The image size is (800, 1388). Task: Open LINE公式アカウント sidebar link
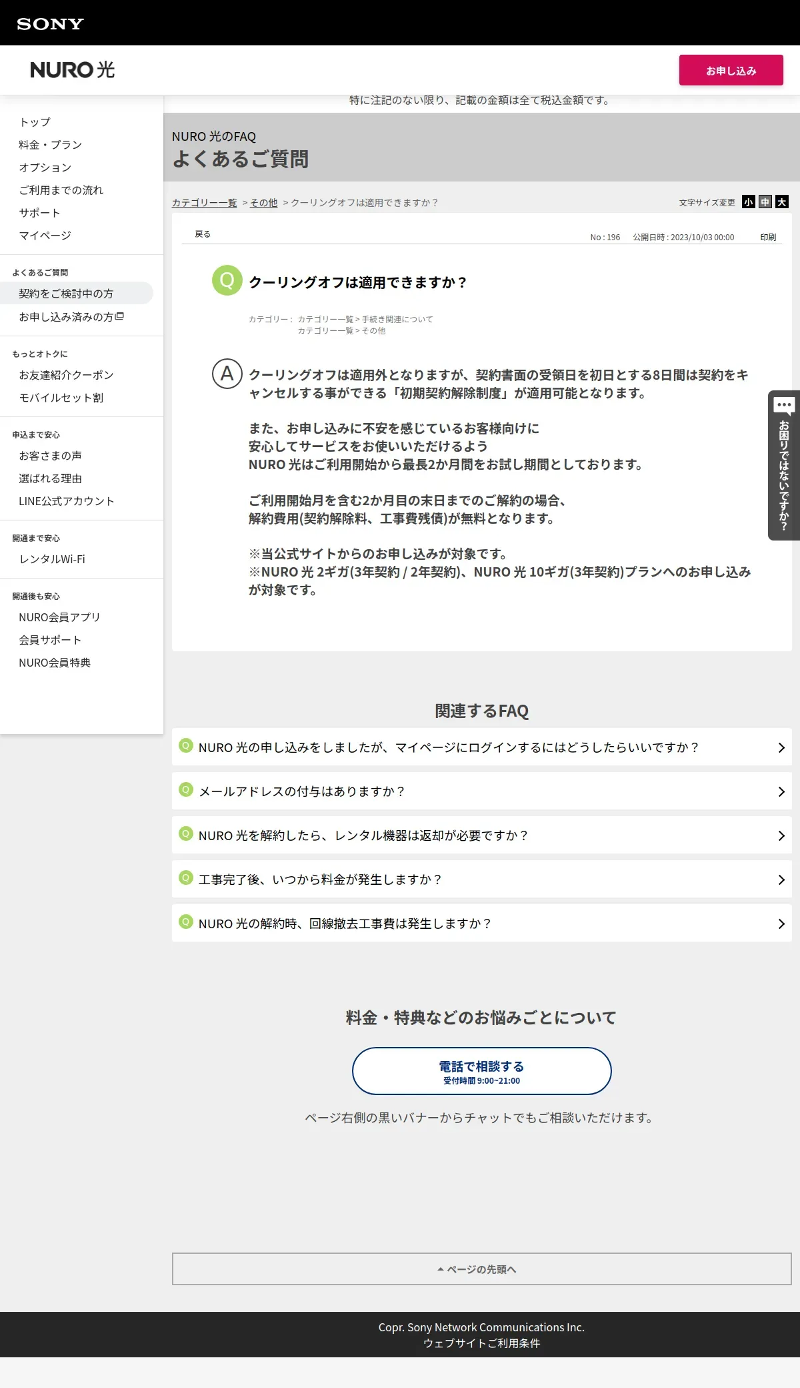[67, 501]
